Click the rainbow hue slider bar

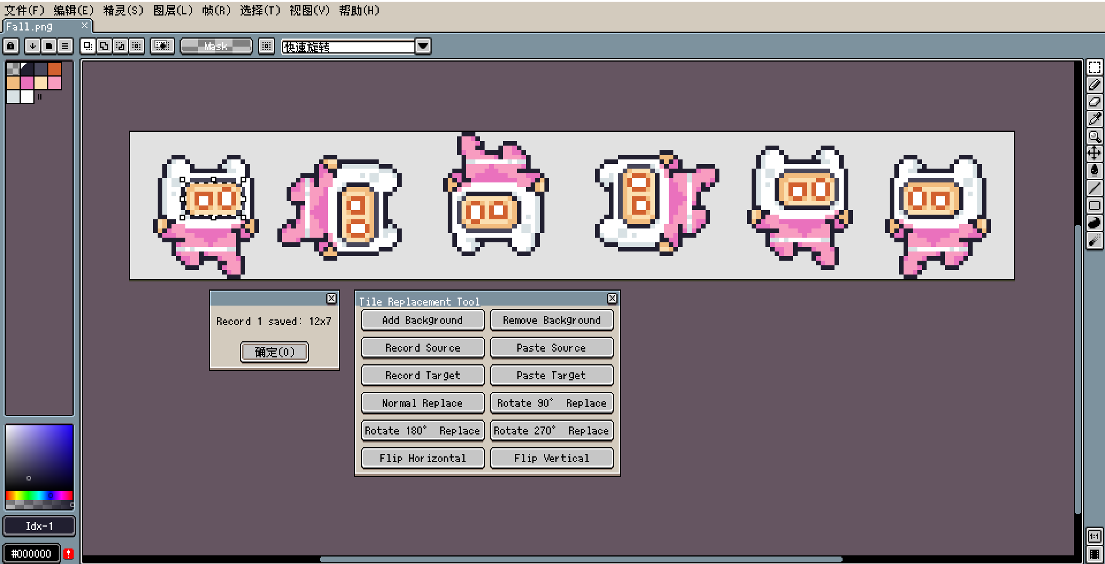tap(39, 496)
